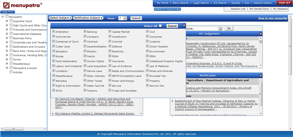The width and height of the screenshot is (293, 137).
Task: Click the Manupatra logo
Action: [22, 6]
